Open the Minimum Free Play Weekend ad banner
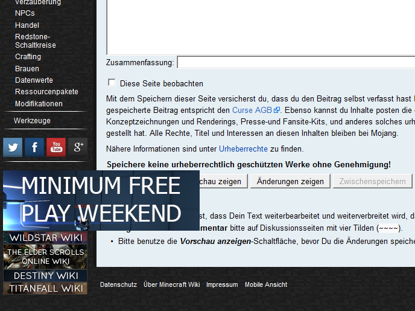The height and width of the screenshot is (311, 415). point(101,200)
